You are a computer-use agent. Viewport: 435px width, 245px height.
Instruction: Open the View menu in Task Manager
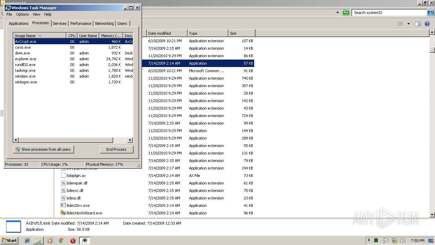(x=36, y=14)
